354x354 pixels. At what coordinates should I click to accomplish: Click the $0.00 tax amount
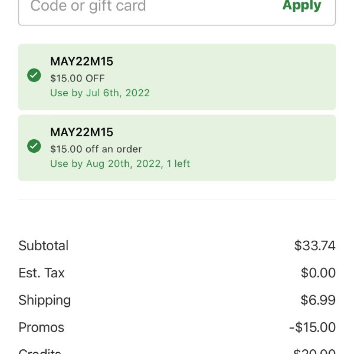coord(318,273)
